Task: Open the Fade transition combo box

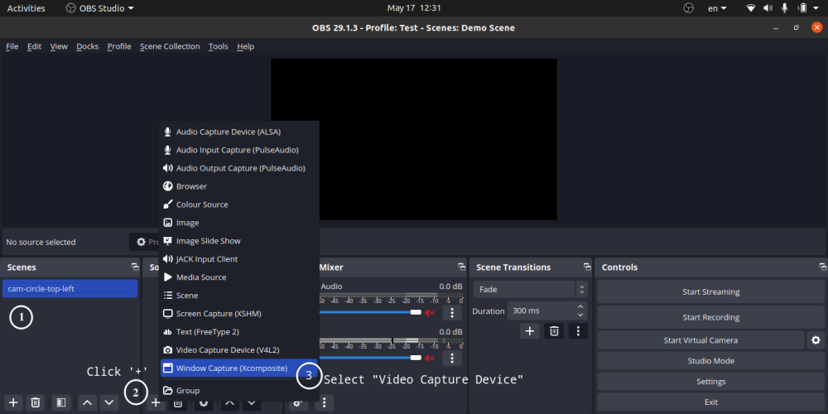Action: (530, 289)
